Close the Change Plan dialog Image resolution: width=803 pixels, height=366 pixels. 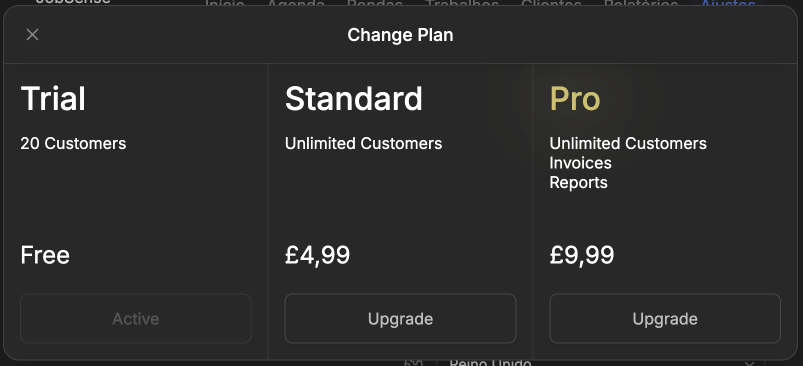click(x=32, y=34)
